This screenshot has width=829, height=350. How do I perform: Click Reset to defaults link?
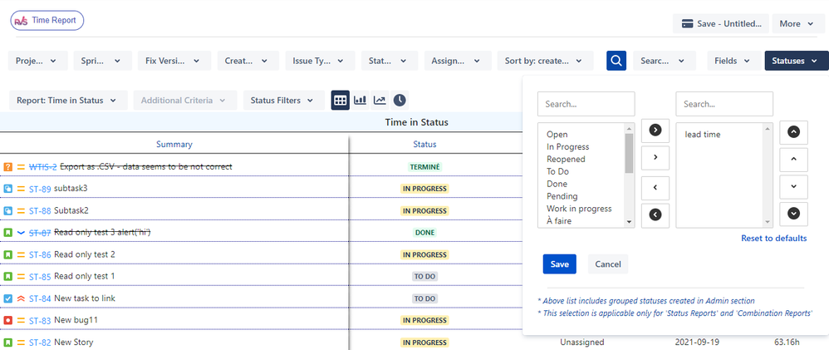774,239
